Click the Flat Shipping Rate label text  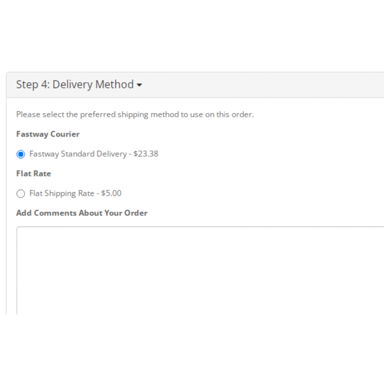click(x=61, y=194)
